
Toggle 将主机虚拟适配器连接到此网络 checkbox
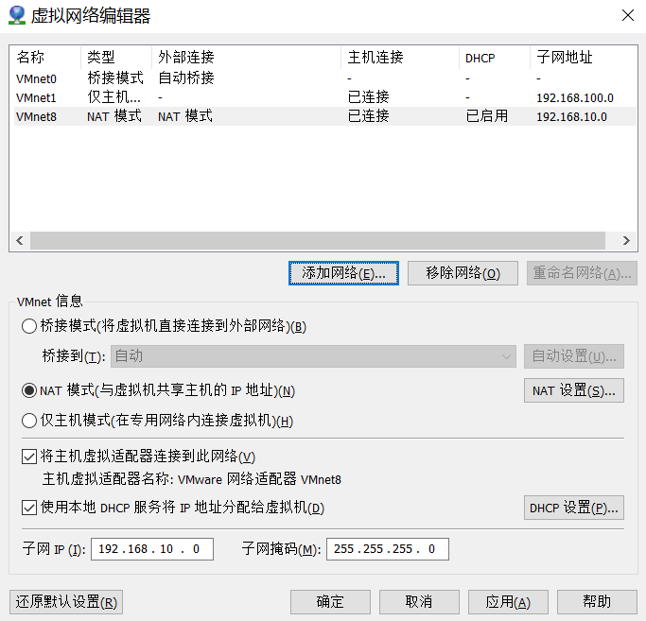pyautogui.click(x=29, y=457)
